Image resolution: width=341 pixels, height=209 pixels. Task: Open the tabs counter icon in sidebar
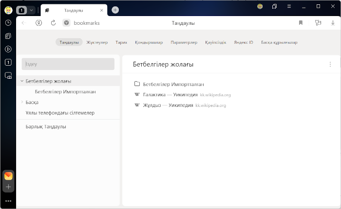pyautogui.click(x=8, y=63)
